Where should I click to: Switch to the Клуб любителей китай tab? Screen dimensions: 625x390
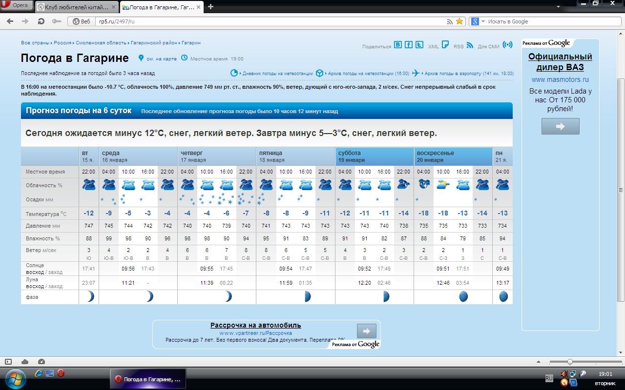click(76, 7)
